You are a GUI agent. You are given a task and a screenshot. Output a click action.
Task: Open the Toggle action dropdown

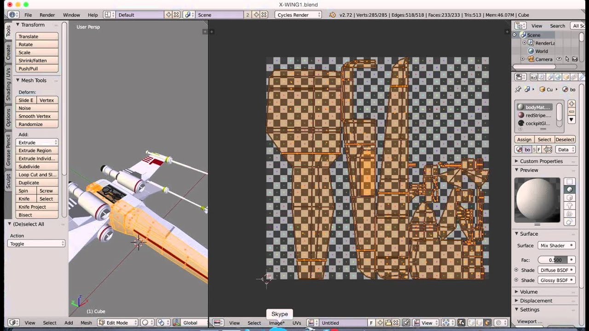point(36,244)
